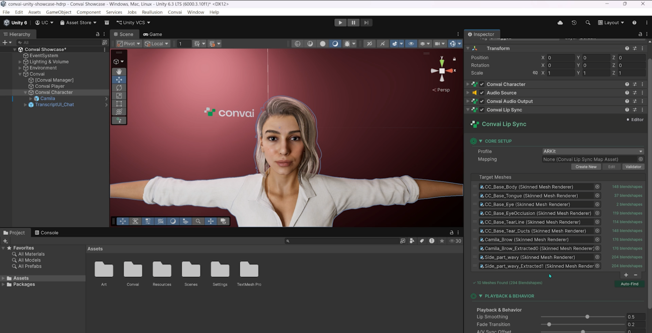This screenshot has width=652, height=333.
Task: Lock the Inspector panel
Action: click(640, 34)
